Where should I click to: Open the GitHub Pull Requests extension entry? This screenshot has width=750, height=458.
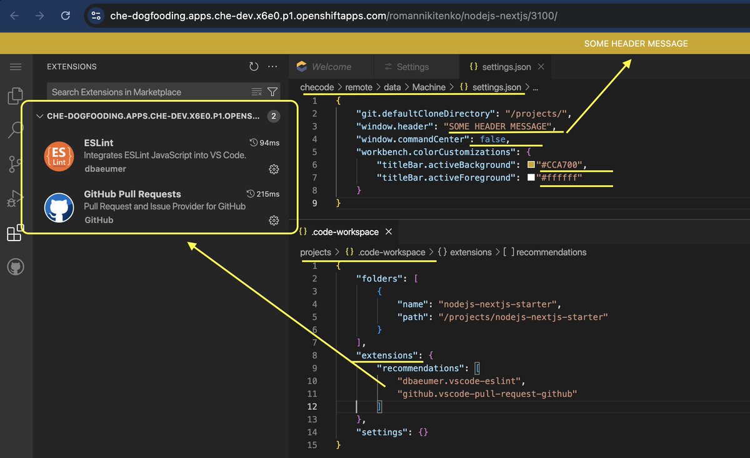coord(159,207)
